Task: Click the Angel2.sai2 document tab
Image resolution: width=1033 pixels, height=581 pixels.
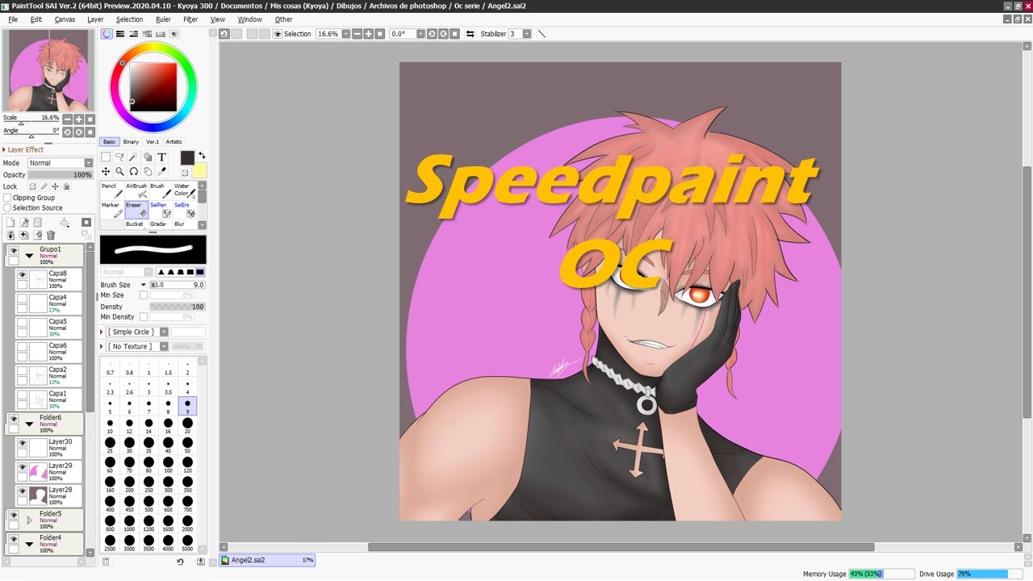Action: [267, 560]
